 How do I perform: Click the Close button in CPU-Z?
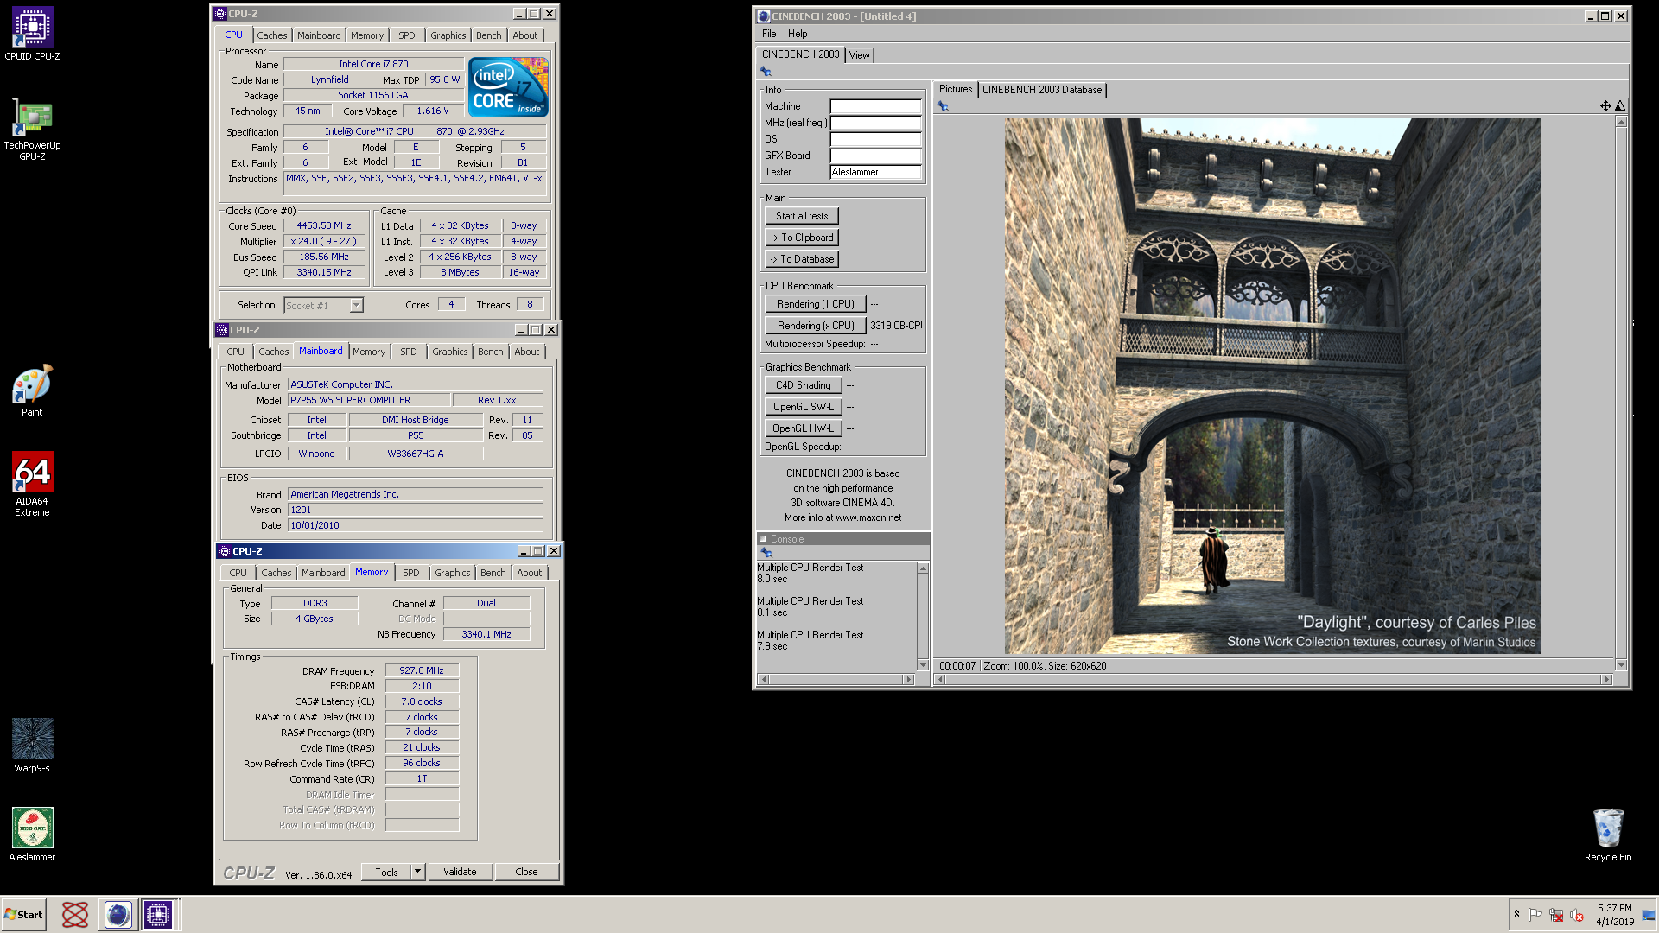(x=526, y=872)
